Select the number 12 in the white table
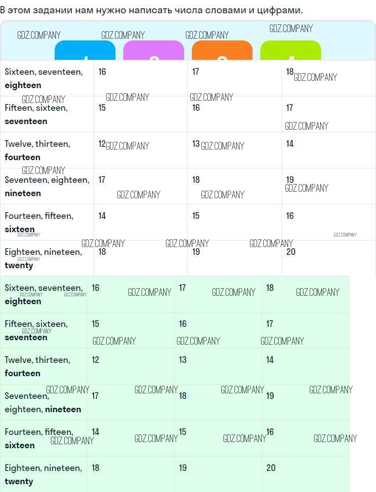The height and width of the screenshot is (492, 376). 102,144
